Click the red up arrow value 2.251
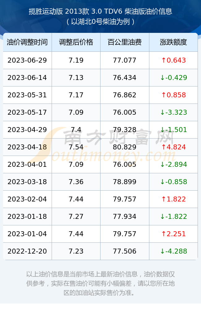 173,234
